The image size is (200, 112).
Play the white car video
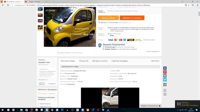tap(110, 102)
